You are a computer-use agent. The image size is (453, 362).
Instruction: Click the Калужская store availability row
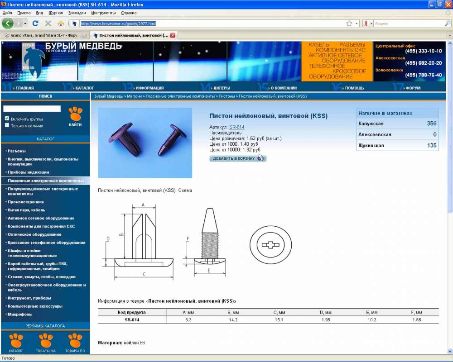click(x=398, y=124)
